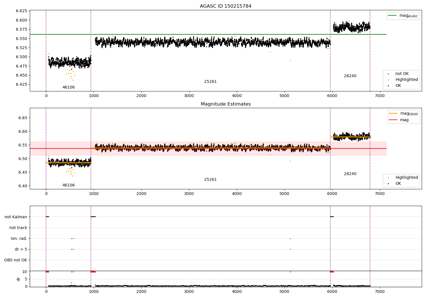Screen dimensions: 426x298
Task: Click the 6.475 y-axis tick in the top panel
Action: click(x=22, y=66)
